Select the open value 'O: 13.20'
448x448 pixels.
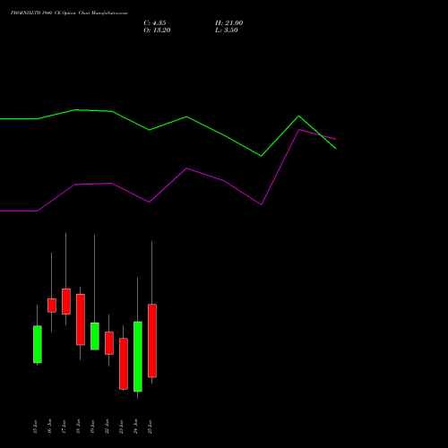pyautogui.click(x=157, y=30)
